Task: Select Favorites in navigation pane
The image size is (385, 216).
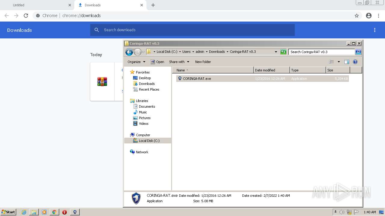Action: [140, 72]
